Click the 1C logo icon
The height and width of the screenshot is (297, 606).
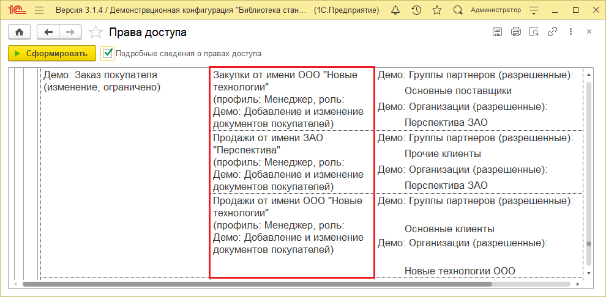tap(18, 10)
